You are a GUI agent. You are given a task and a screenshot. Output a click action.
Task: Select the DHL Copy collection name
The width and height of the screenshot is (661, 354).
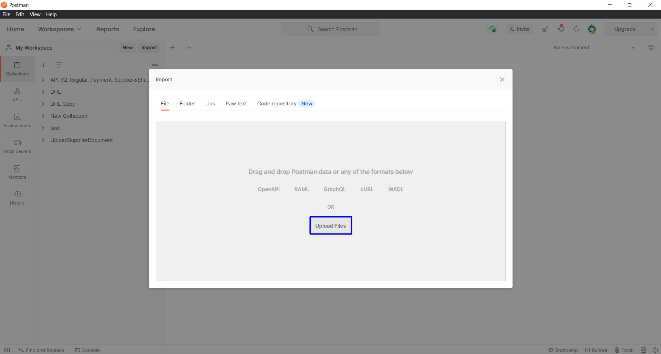(x=63, y=104)
